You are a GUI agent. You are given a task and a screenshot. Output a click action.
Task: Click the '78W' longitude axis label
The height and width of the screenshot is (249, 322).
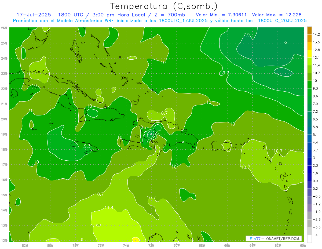tap(75, 246)
